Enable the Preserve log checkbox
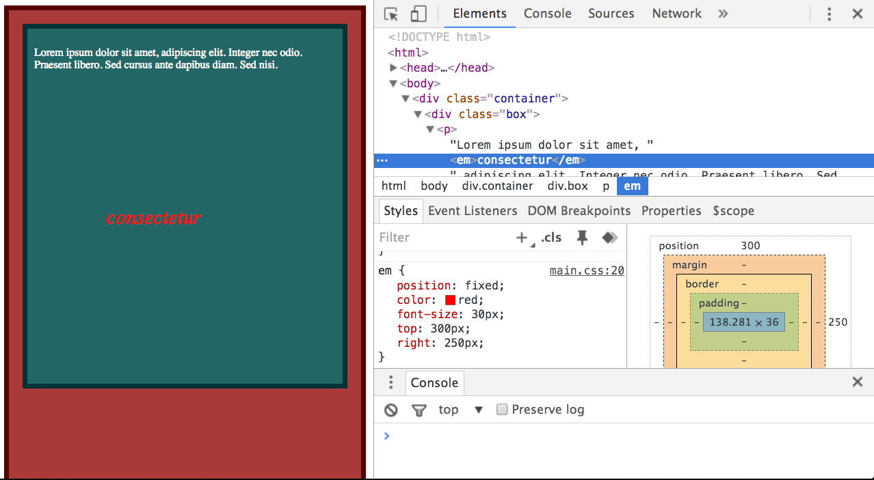 coord(502,410)
